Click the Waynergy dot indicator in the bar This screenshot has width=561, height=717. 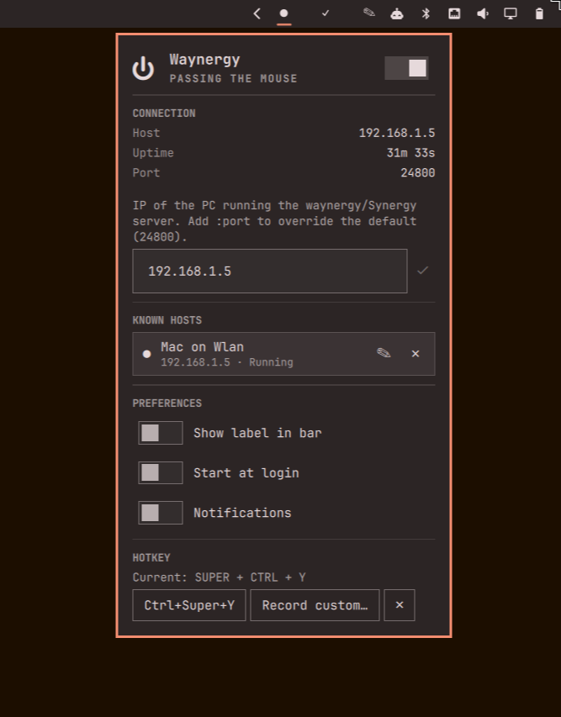click(283, 13)
